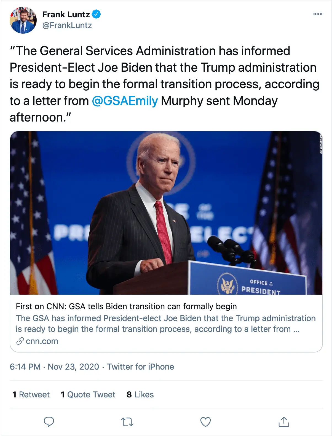
Task: Like the tweet with heart icon
Action: [205, 422]
